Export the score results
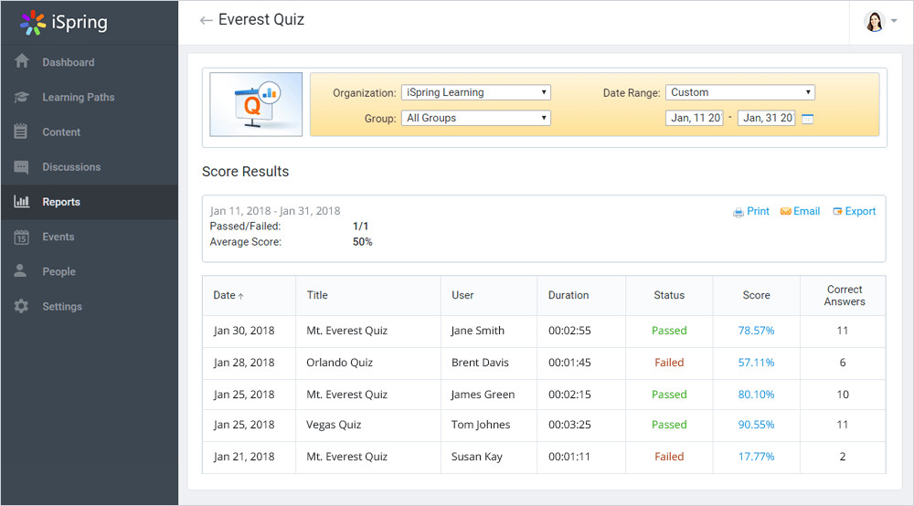Screen dimensions: 914x506 (854, 211)
